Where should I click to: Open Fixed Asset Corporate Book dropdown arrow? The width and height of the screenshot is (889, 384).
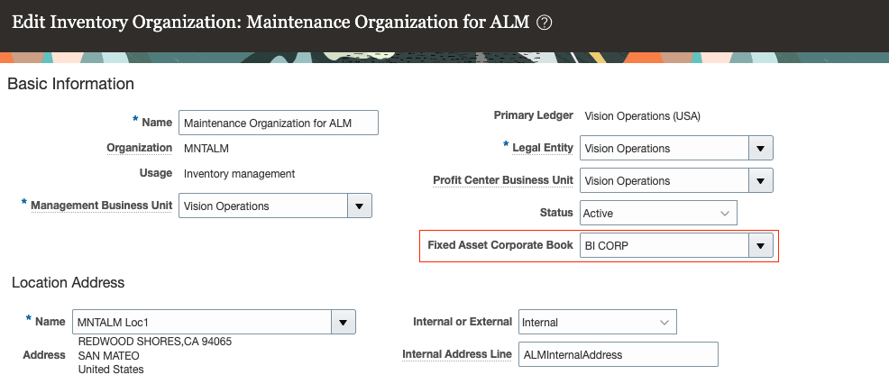761,245
